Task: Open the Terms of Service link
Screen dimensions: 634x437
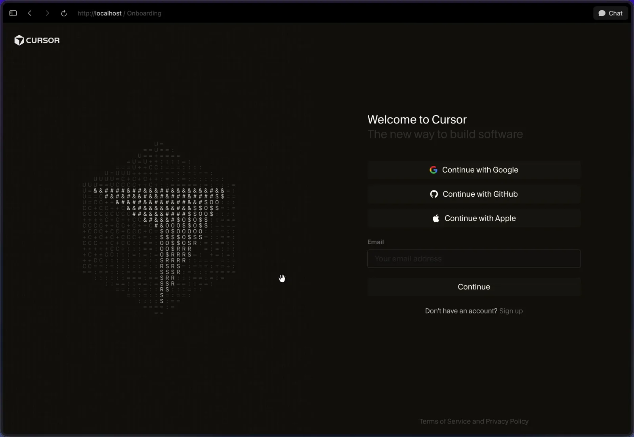Action: click(x=445, y=421)
